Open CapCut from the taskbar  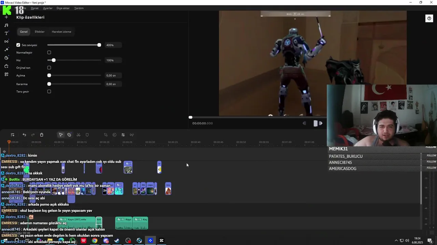pos(161,241)
